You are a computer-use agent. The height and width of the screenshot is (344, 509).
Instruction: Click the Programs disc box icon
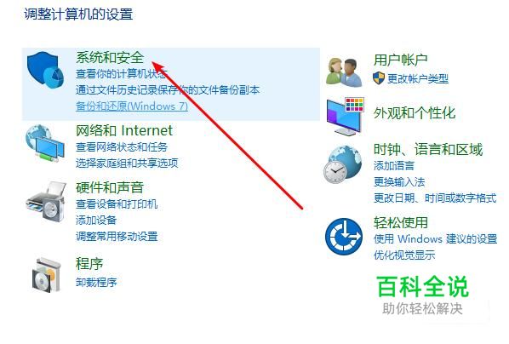47,275
